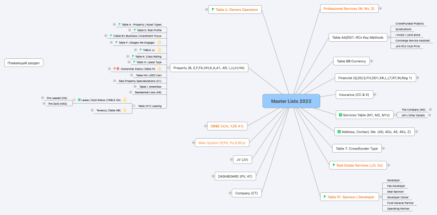The height and width of the screenshot is (215, 437).
Task: Select Fee Developer subtopic
Action: point(396,186)
